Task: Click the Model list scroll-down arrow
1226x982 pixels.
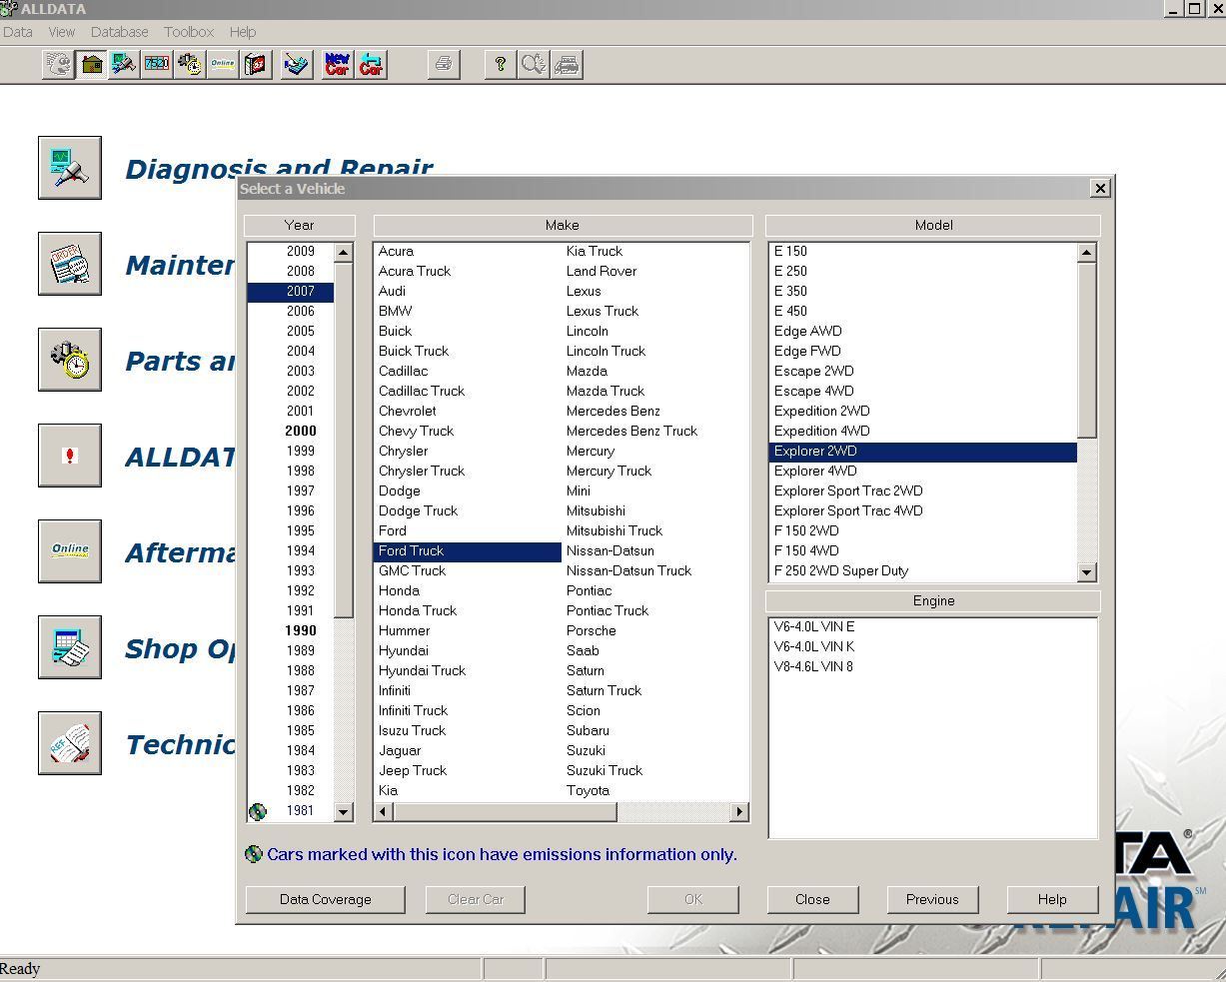Action: coord(1087,572)
